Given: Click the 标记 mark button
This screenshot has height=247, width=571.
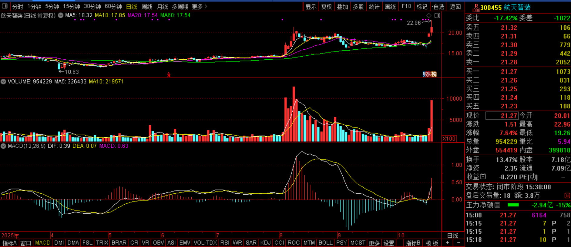Looking at the screenshot, I should 422,6.
